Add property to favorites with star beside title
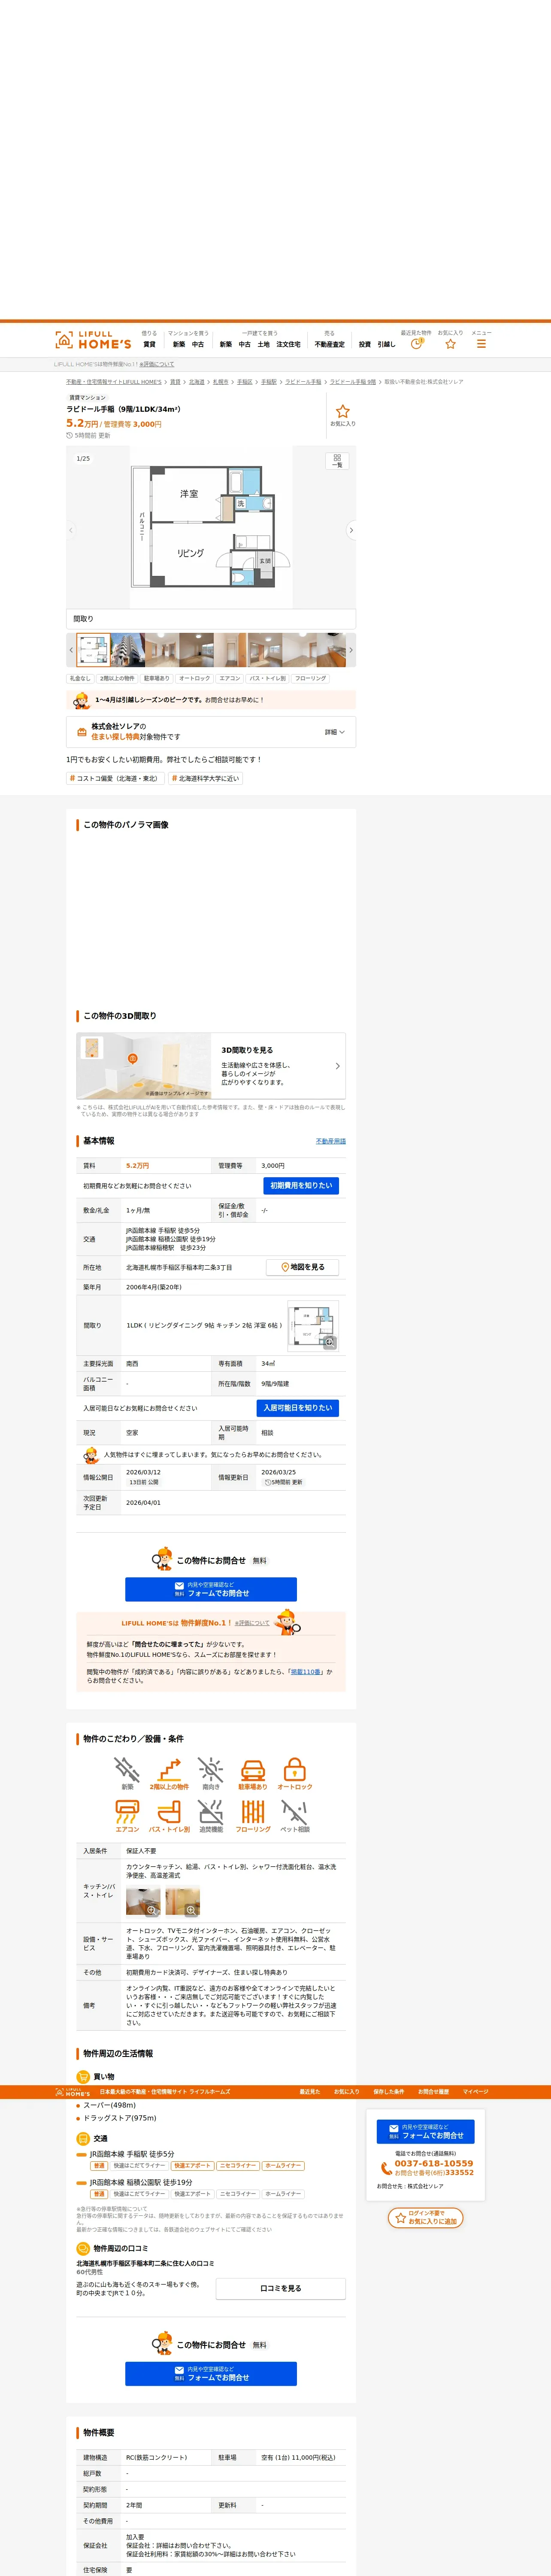 [343, 411]
